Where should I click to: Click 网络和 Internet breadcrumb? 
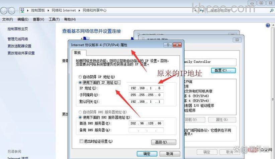pos(64,10)
